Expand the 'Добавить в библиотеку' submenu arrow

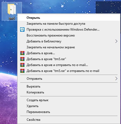(x=116, y=41)
